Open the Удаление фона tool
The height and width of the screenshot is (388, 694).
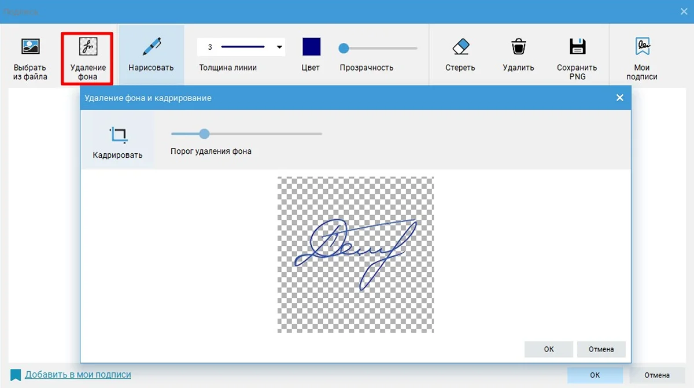point(88,47)
